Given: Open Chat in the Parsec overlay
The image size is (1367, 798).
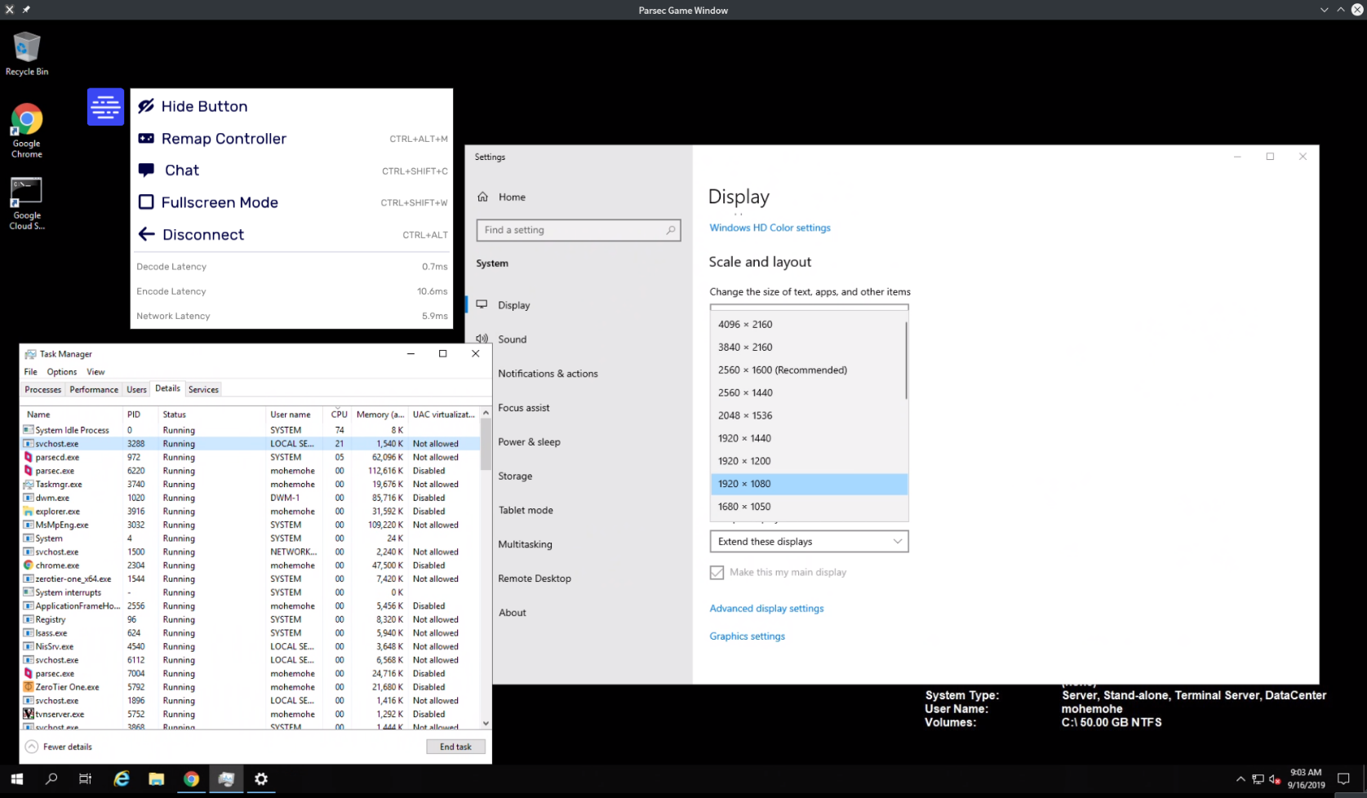Looking at the screenshot, I should coord(181,171).
